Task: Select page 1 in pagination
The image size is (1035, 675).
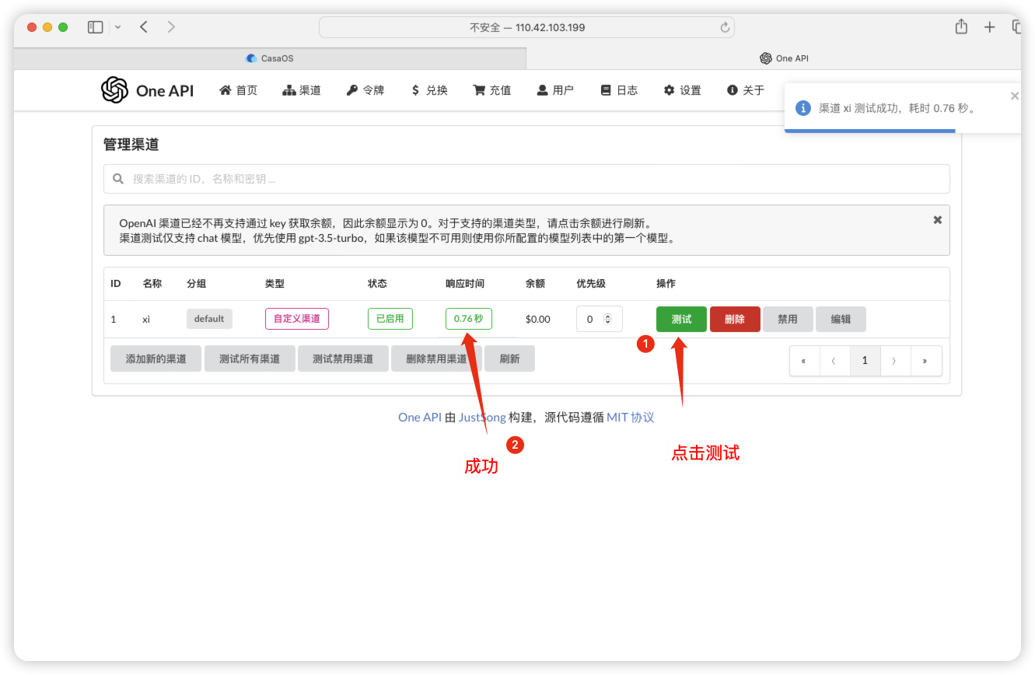Action: point(865,361)
